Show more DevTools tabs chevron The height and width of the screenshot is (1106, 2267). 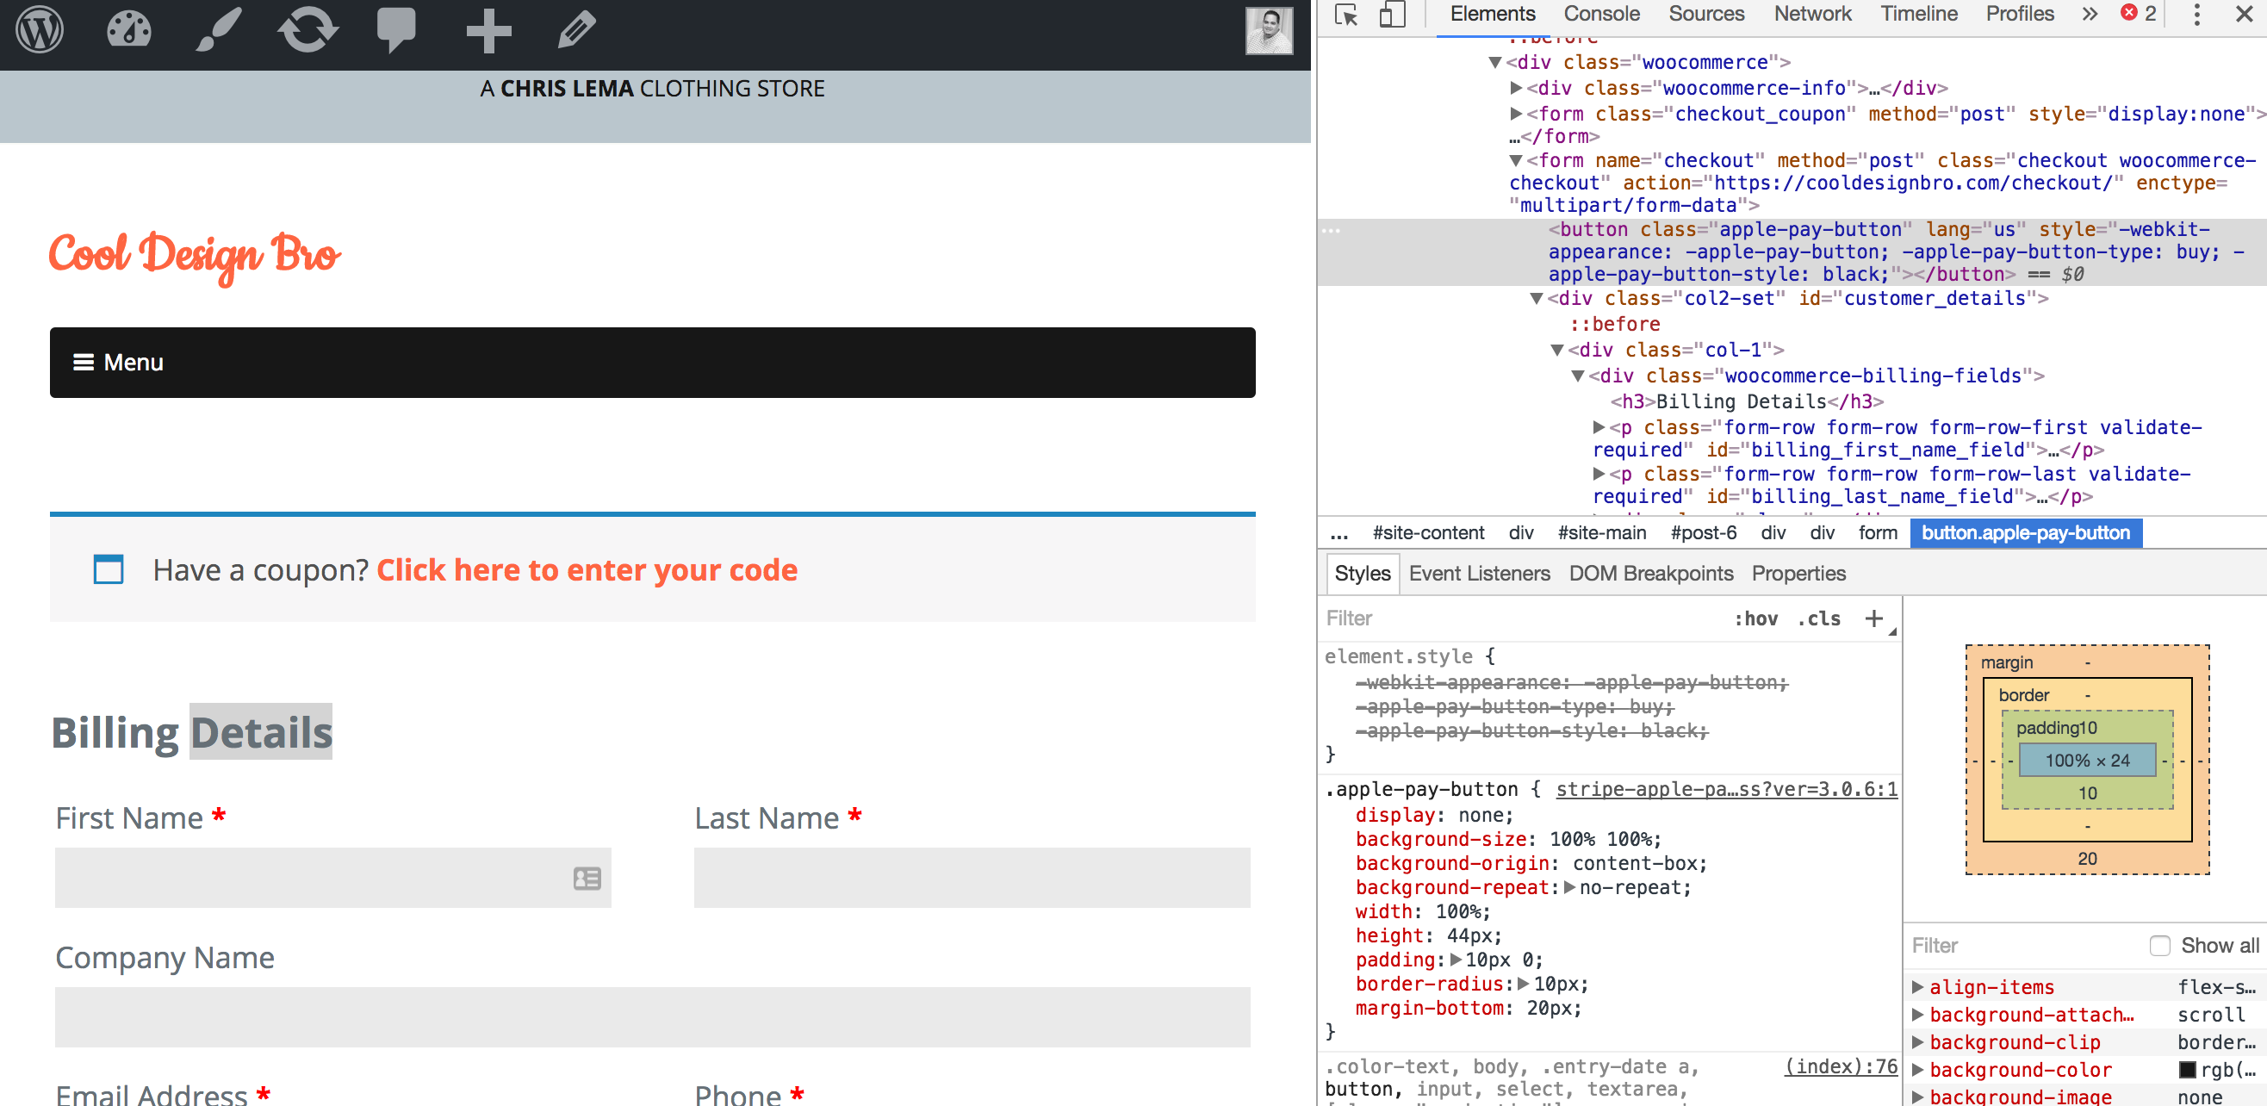pos(2090,15)
